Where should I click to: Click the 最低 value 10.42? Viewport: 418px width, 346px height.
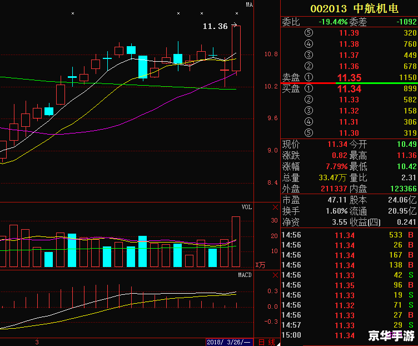pos(406,166)
